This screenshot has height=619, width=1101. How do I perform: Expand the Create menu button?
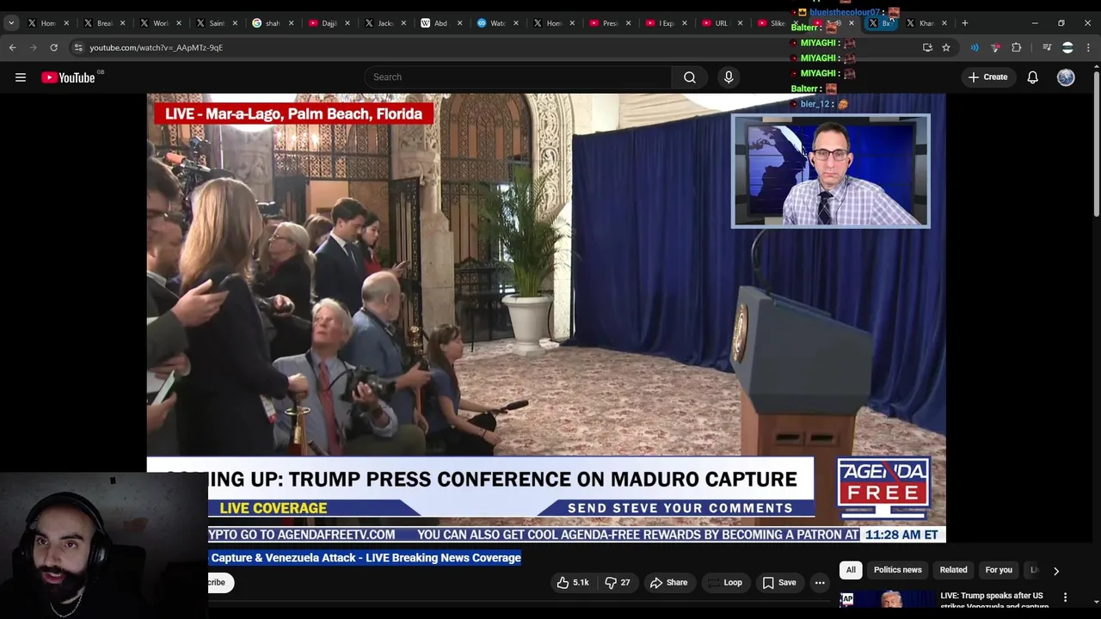click(x=987, y=77)
